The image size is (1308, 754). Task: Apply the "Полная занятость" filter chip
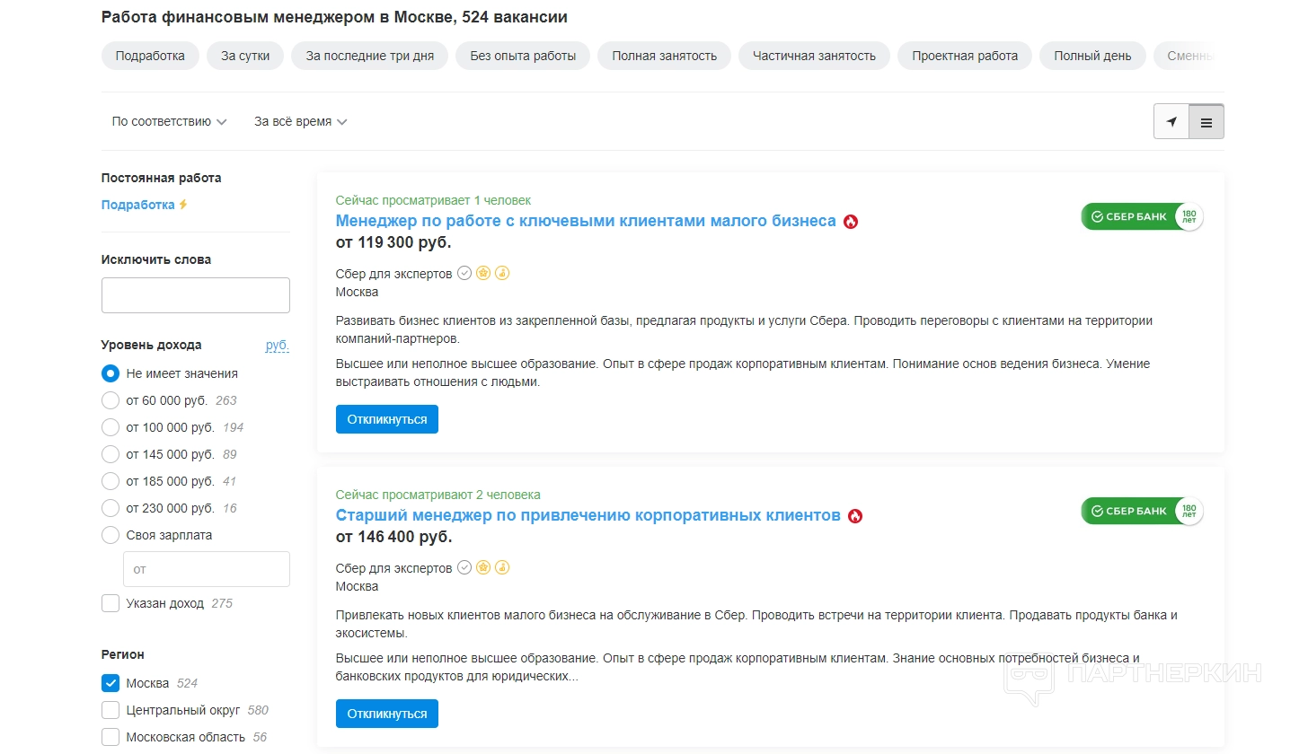click(664, 56)
